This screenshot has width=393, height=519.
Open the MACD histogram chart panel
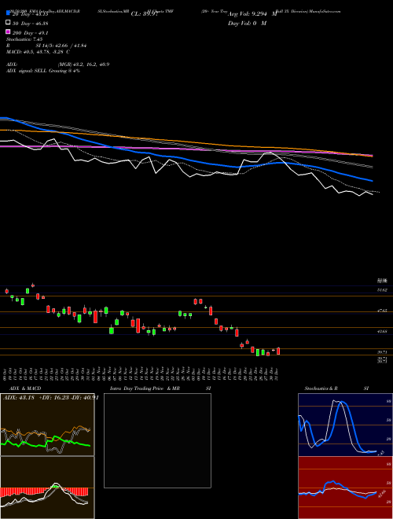(47, 488)
